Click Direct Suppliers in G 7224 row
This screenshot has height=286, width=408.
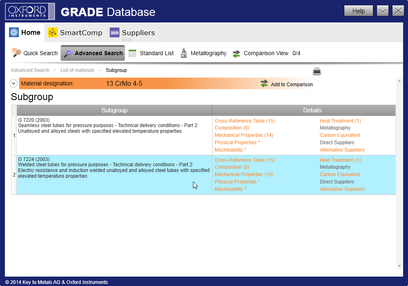(337, 181)
